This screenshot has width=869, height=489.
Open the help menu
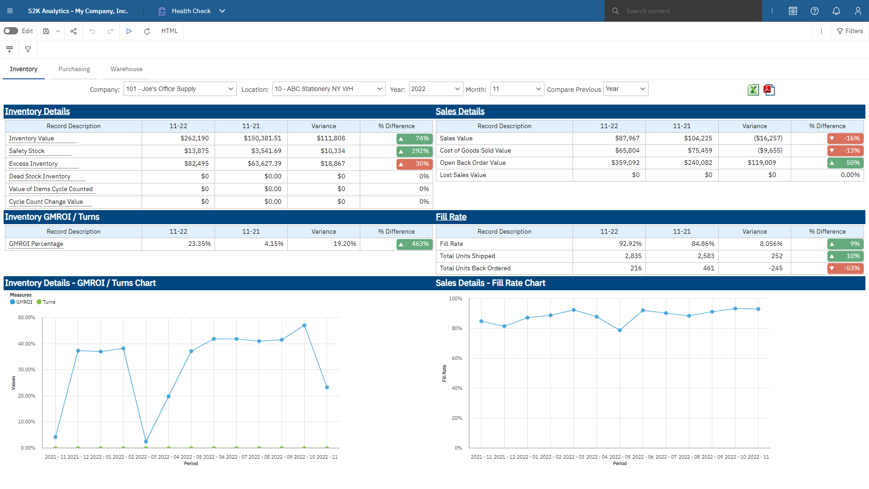tap(814, 11)
